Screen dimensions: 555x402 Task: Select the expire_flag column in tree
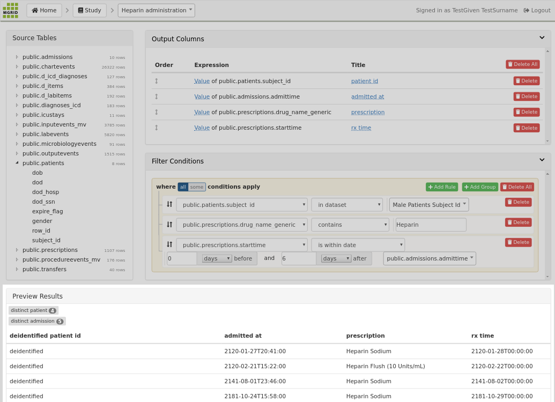(47, 211)
